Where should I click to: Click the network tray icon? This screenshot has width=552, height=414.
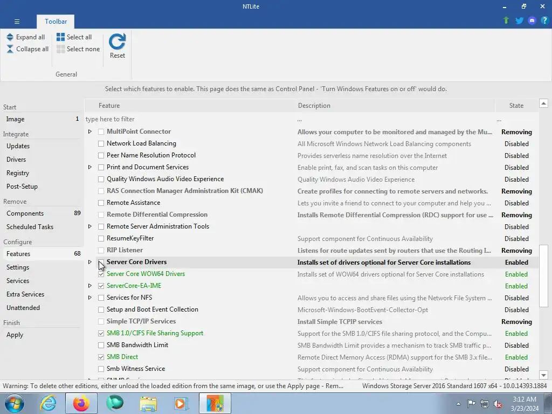[485, 404]
